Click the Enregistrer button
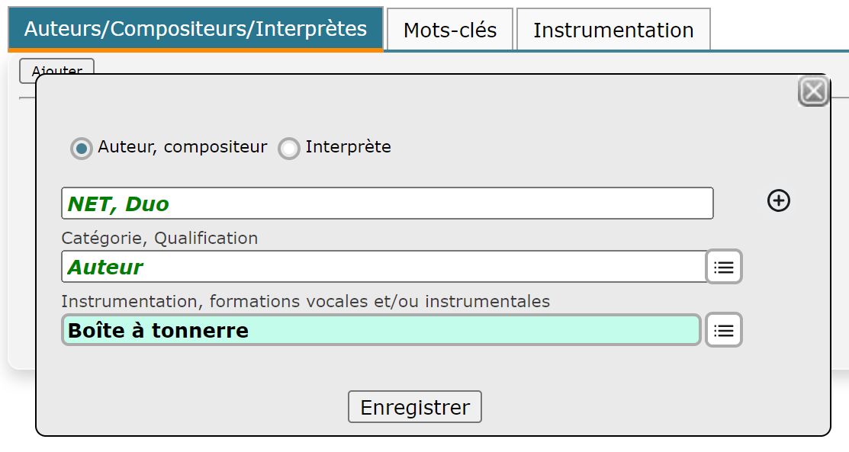This screenshot has width=849, height=452. [415, 406]
